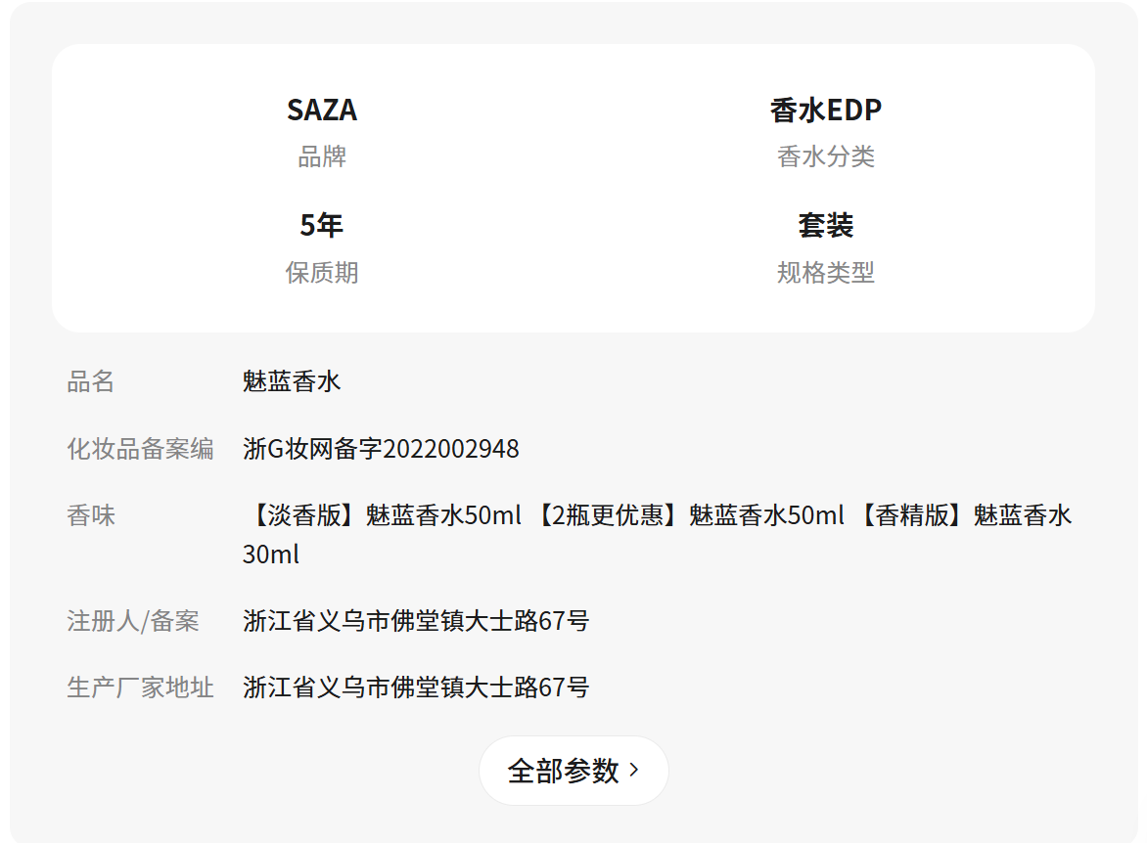Click the 香味 row label

[91, 515]
